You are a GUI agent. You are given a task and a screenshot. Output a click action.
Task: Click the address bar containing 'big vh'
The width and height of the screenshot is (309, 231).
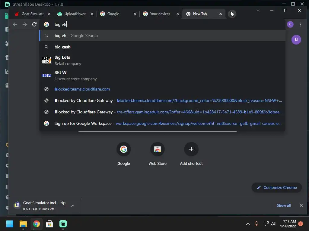[163, 24]
